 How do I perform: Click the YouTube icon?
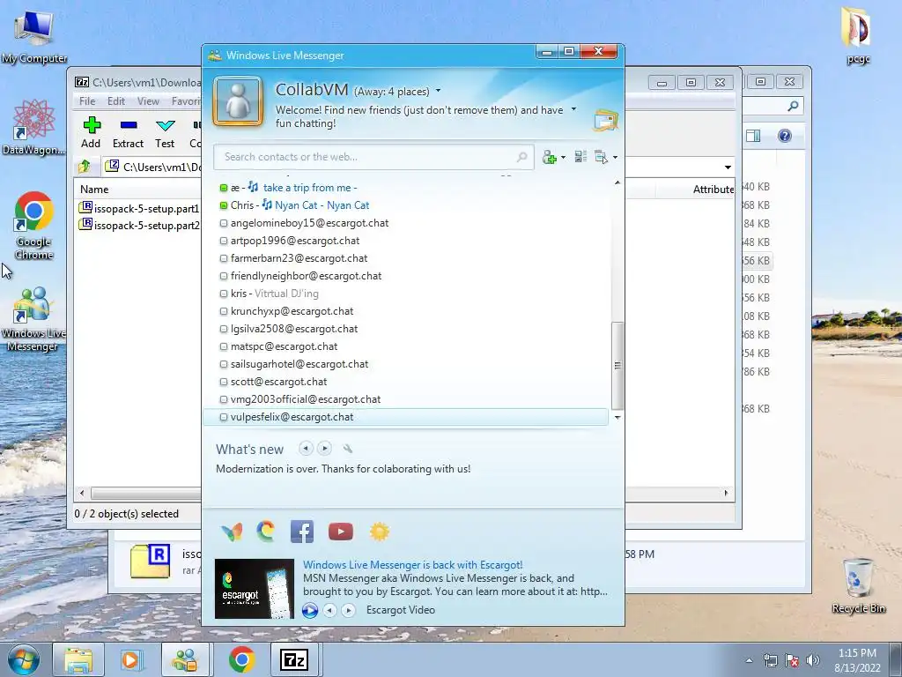coord(341,532)
